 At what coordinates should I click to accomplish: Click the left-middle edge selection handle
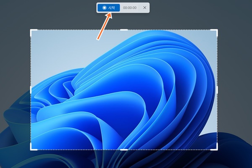tap(31, 90)
